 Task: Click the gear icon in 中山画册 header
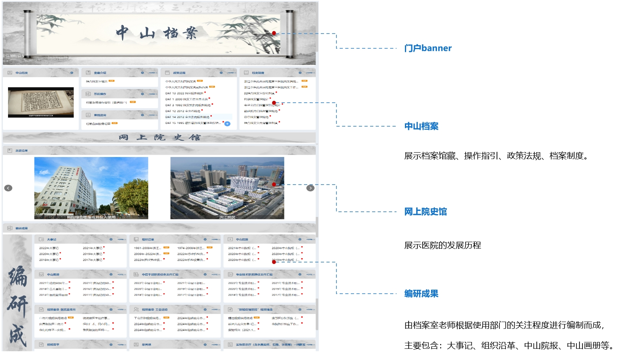pyautogui.click(x=111, y=274)
